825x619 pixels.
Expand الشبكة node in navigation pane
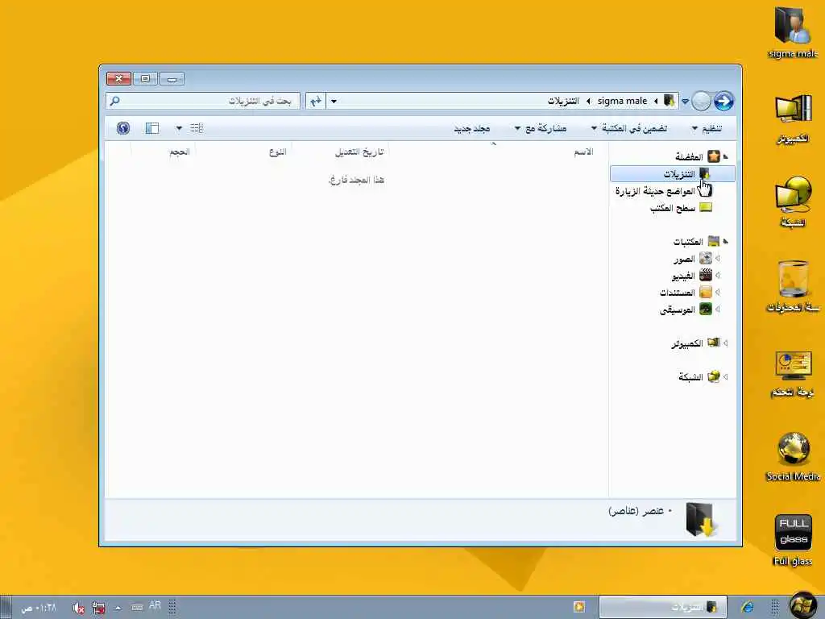(726, 376)
